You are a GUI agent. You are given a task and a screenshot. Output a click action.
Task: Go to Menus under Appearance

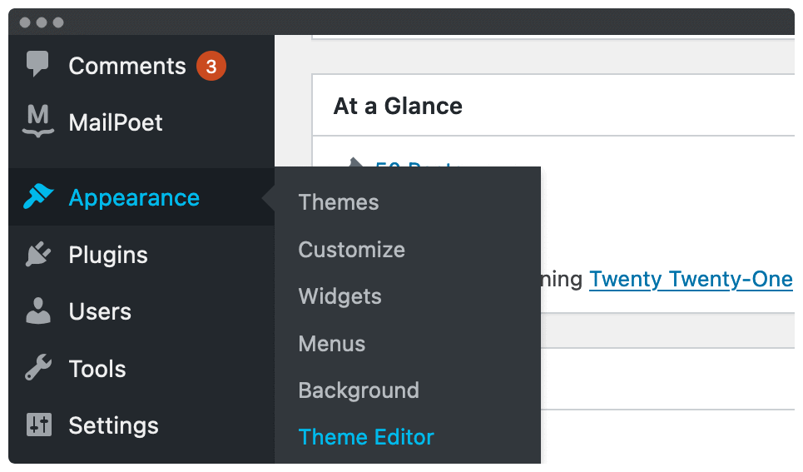coord(332,343)
